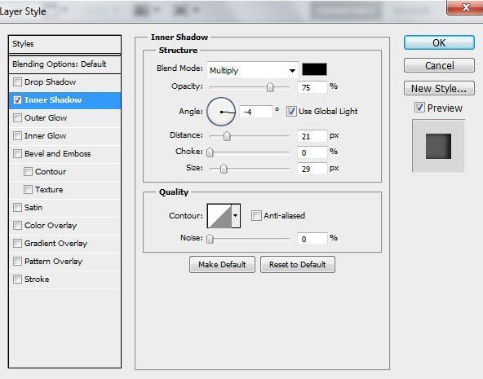Click the Cancel button
The width and height of the screenshot is (483, 379).
pyautogui.click(x=439, y=65)
